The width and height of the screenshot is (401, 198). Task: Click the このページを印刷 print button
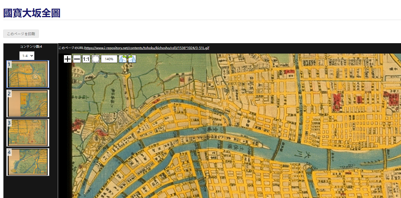pos(21,34)
